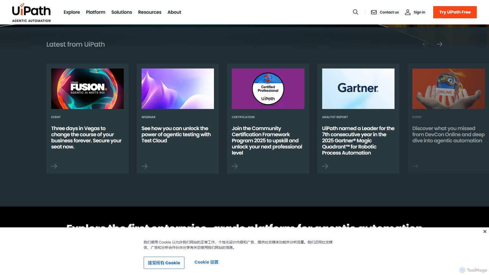Open the Explore menu
489x275 pixels.
tap(72, 12)
